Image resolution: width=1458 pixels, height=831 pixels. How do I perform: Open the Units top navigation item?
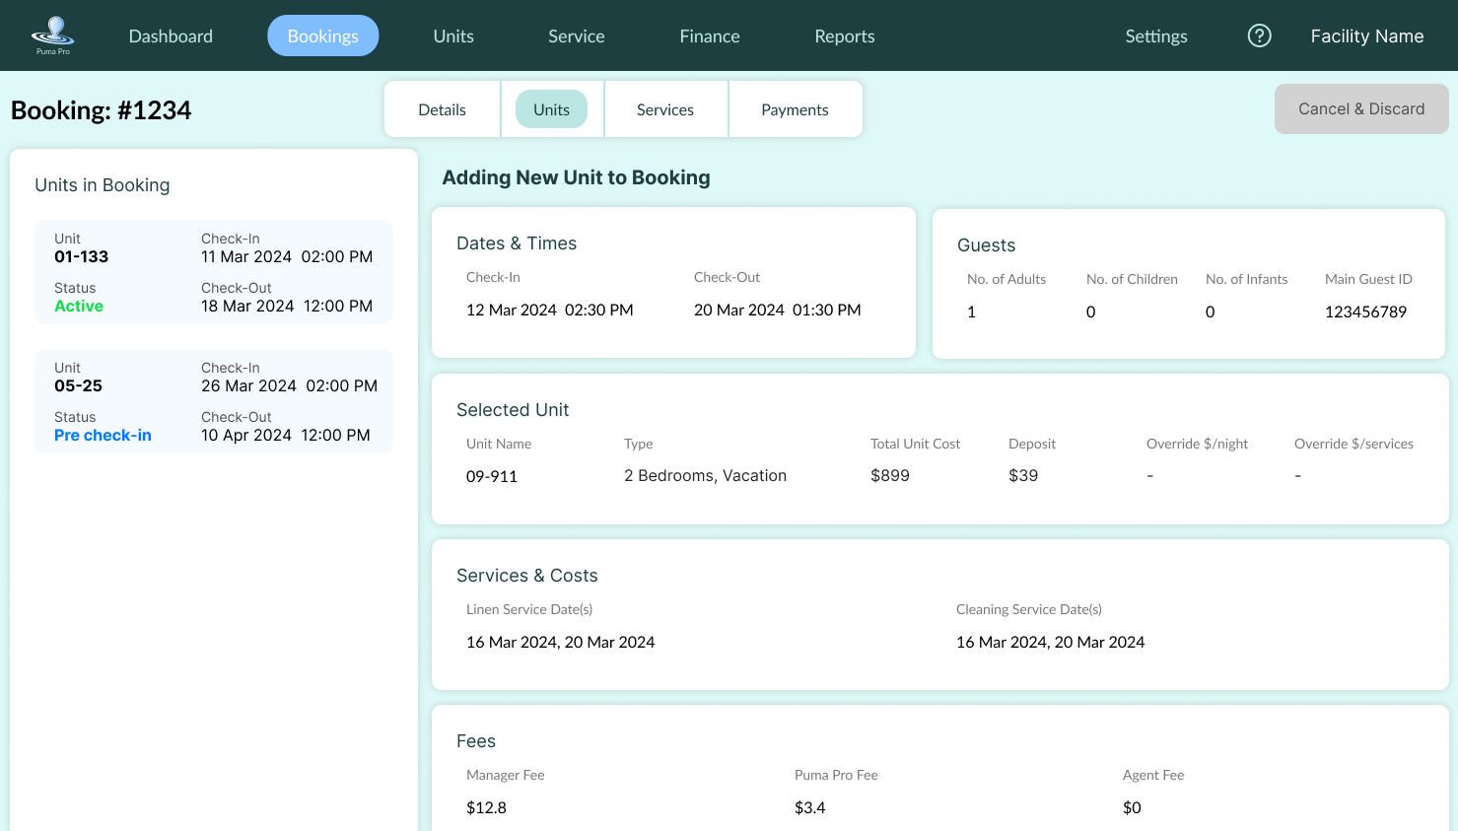coord(453,36)
